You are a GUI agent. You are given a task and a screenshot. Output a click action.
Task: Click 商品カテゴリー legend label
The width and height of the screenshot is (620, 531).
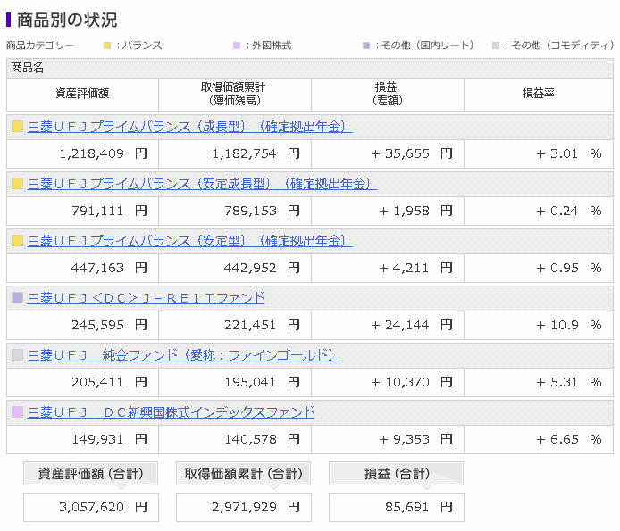point(40,46)
